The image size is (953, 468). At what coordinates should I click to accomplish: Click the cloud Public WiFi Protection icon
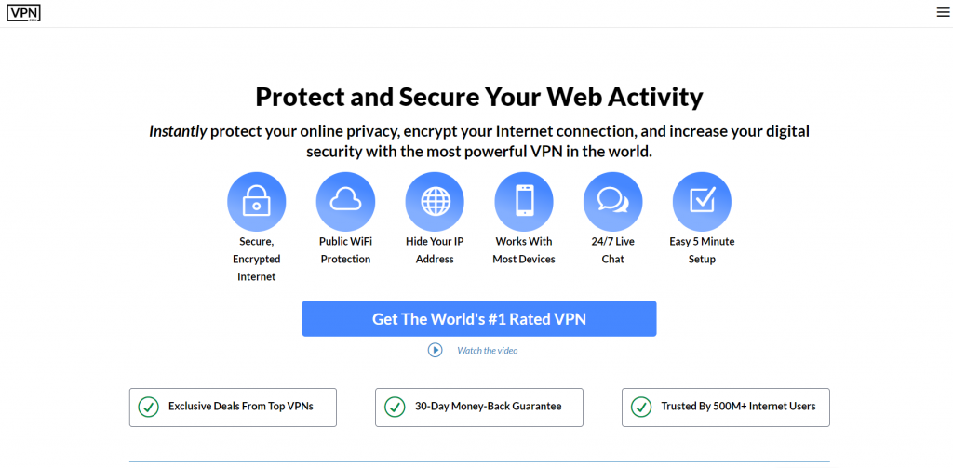point(345,202)
